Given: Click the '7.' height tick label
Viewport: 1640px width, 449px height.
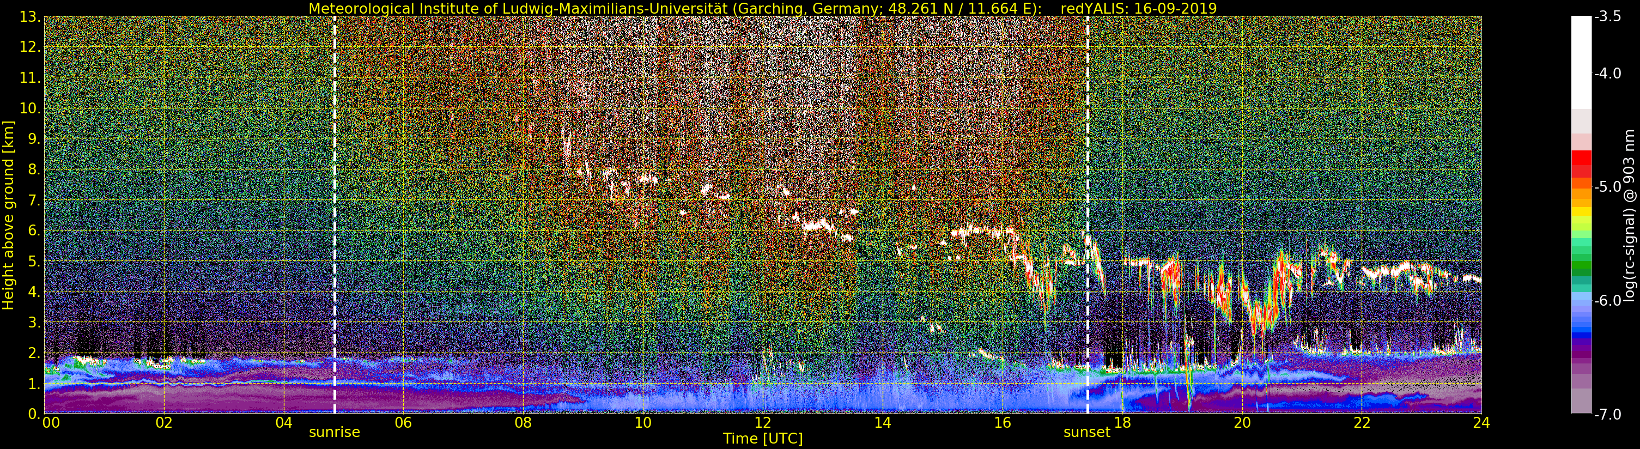Looking at the screenshot, I should [34, 200].
